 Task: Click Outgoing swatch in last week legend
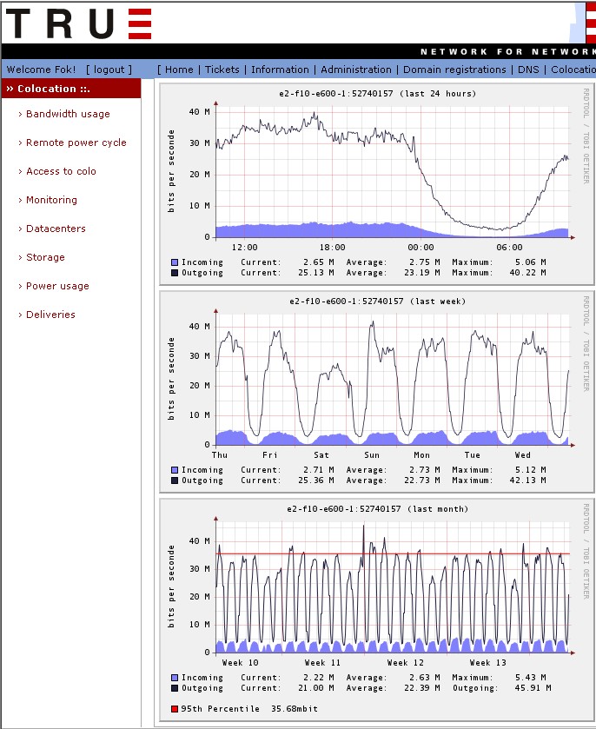coord(175,480)
